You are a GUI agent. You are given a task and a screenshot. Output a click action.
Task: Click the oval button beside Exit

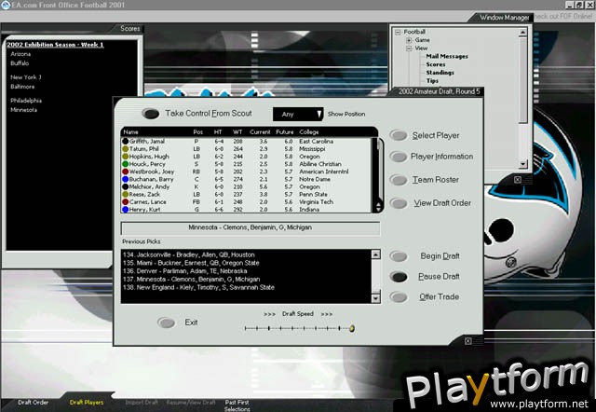point(166,323)
